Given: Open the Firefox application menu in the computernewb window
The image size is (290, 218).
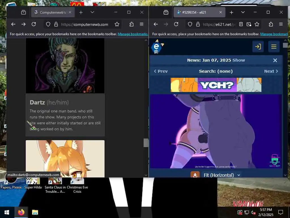Looking at the screenshot, I should click(142, 24).
